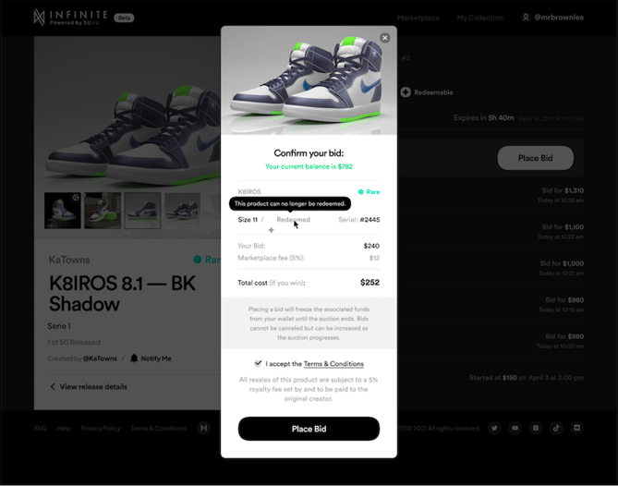618x486 pixels.
Task: Close the Confirm your bid dialog
Action: (x=385, y=38)
